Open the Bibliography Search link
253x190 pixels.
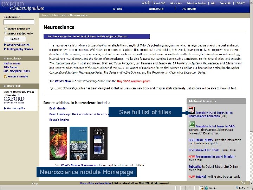20,49
